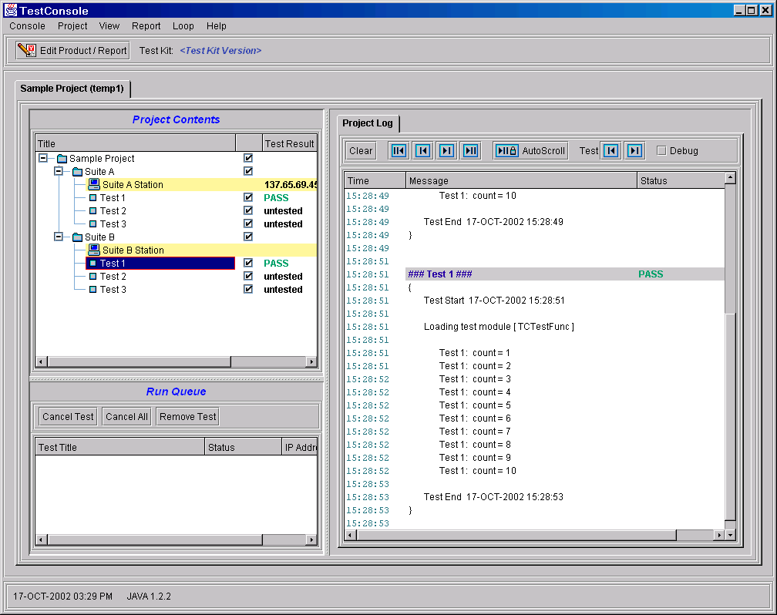
Task: Go to next test in log
Action: point(634,151)
